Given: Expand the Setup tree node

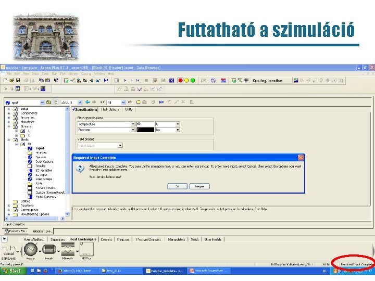Looking at the screenshot, I should click(9, 109).
